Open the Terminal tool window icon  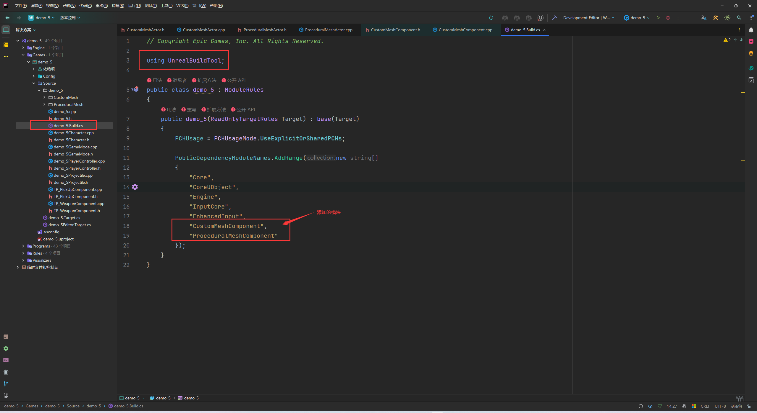coord(6,360)
